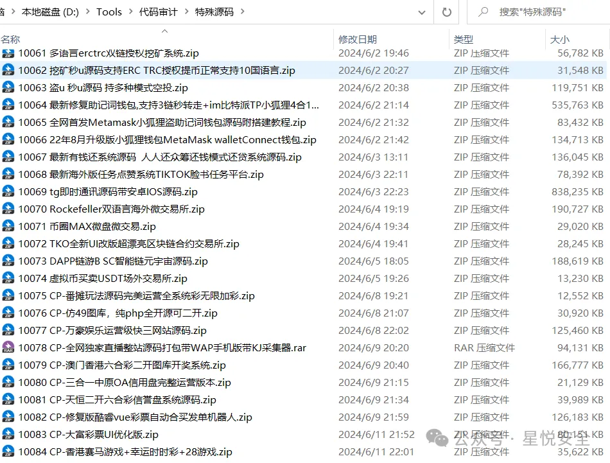Viewport: 610px width, 463px height.
Task: Select file 10062 挖矿秒u源码 name
Action: 157,71
